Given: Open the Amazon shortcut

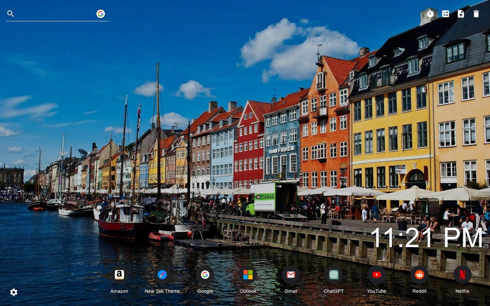Looking at the screenshot, I should pos(119,275).
